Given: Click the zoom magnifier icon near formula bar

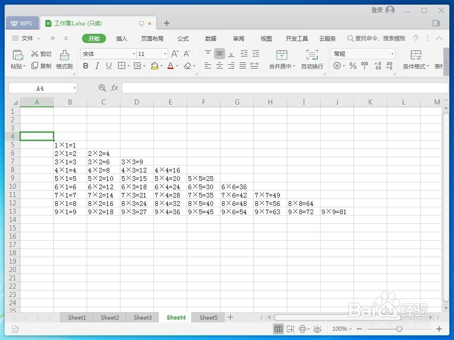Looking at the screenshot, I should pos(102,87).
